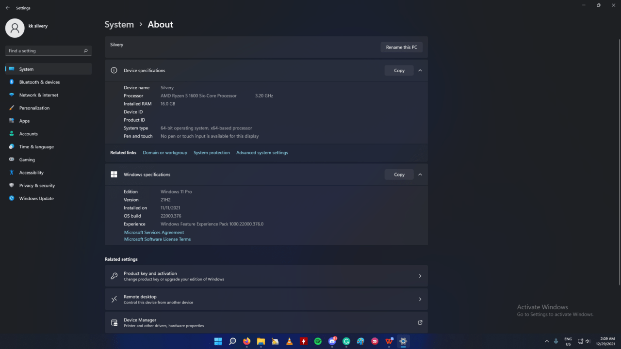Select System in the sidebar
The width and height of the screenshot is (621, 349).
point(49,69)
